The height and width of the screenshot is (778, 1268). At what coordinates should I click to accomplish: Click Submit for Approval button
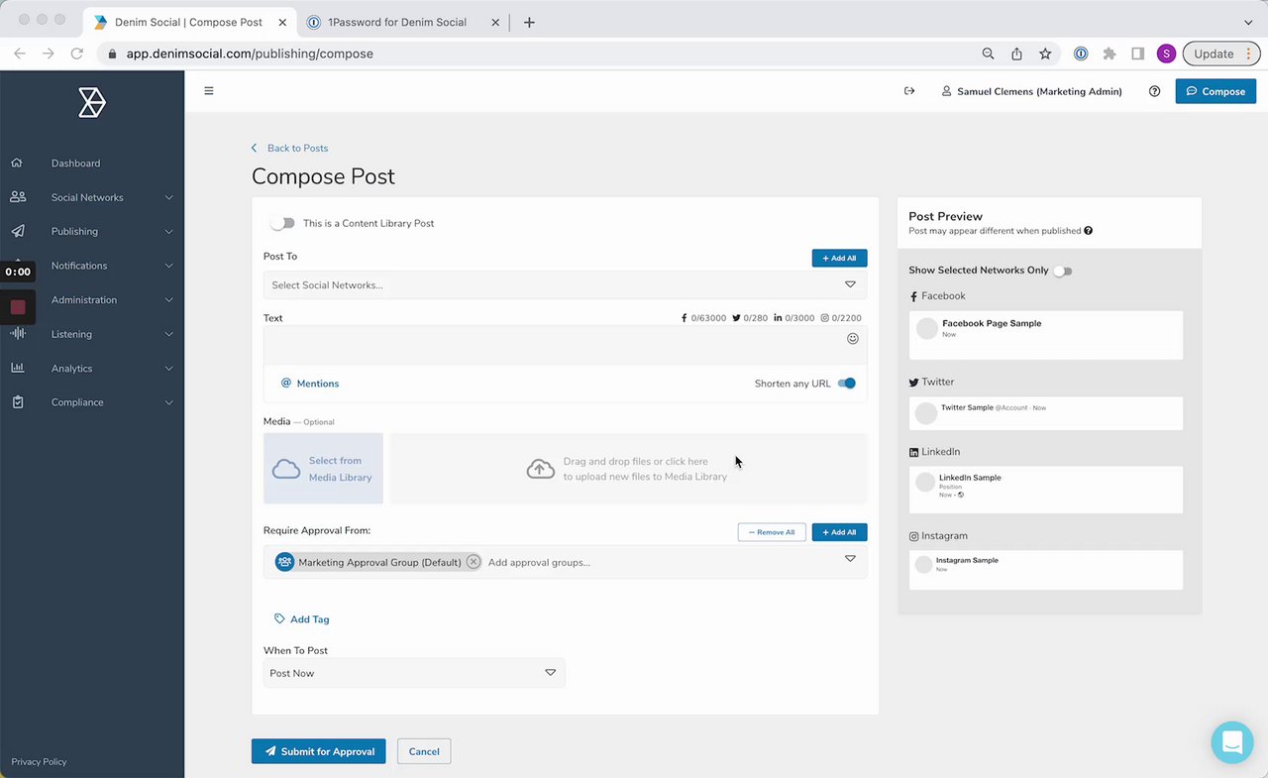(x=318, y=751)
